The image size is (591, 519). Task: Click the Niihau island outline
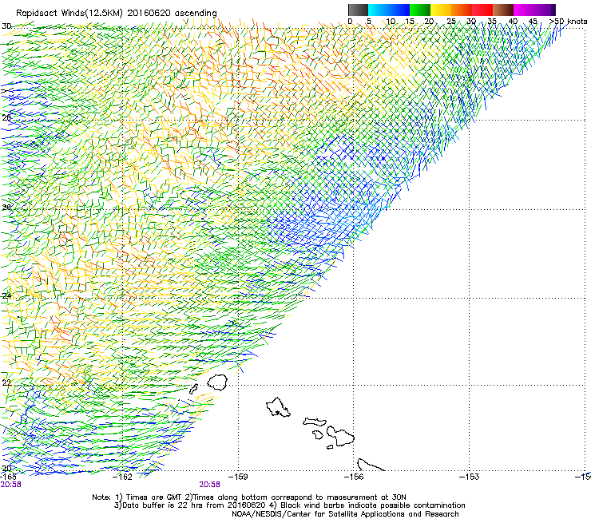coord(193,389)
